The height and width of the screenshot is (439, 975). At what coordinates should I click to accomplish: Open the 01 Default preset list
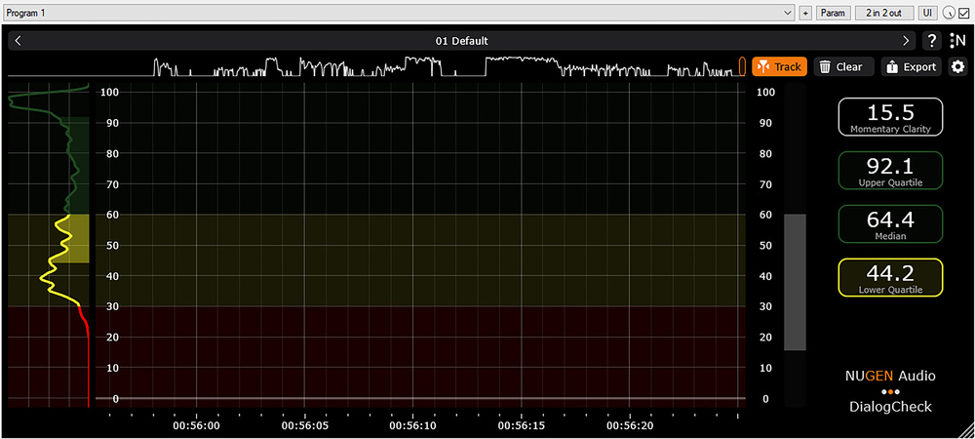[462, 41]
